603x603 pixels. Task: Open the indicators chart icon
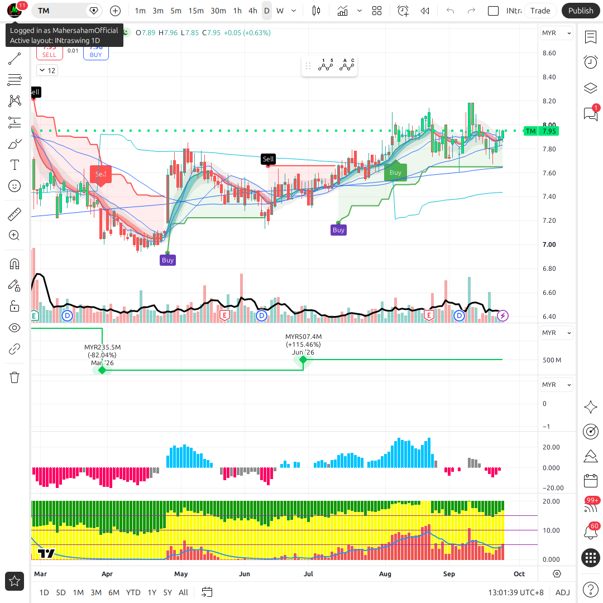342,11
